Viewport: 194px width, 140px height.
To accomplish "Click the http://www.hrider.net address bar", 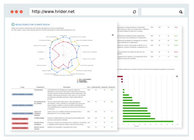I will [x=84, y=12].
